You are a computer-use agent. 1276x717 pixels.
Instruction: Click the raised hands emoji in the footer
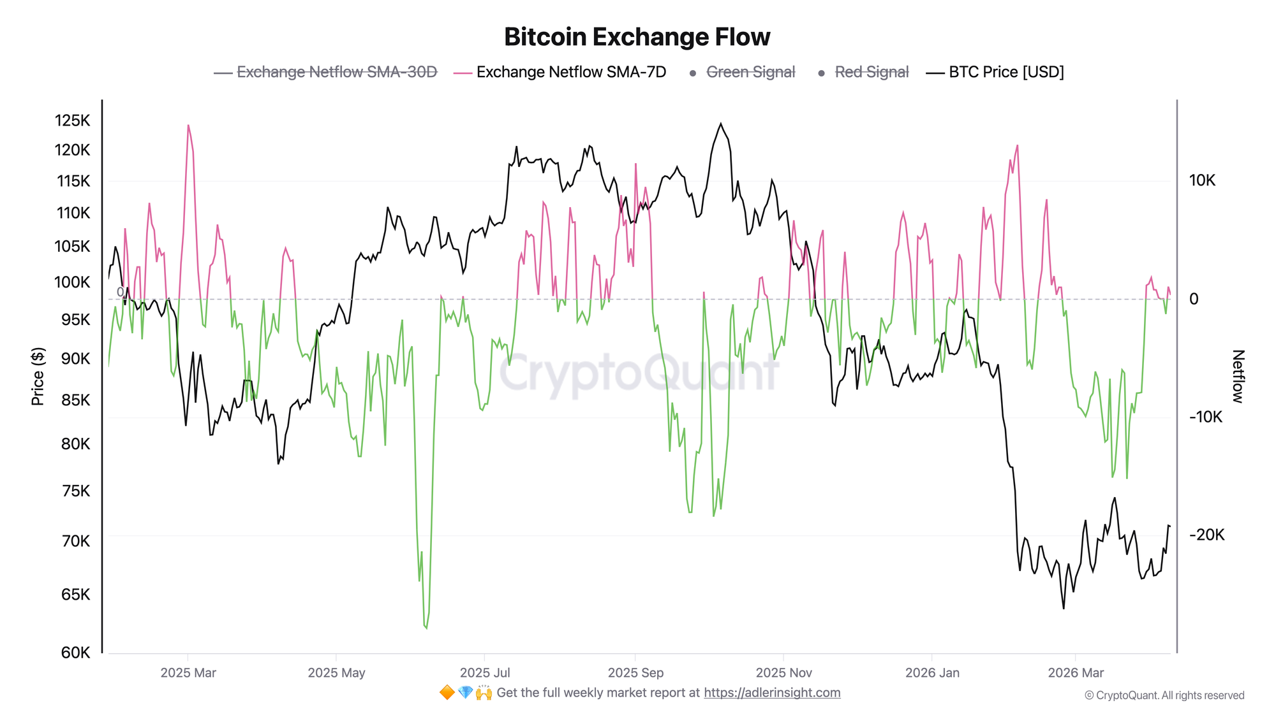tap(484, 693)
